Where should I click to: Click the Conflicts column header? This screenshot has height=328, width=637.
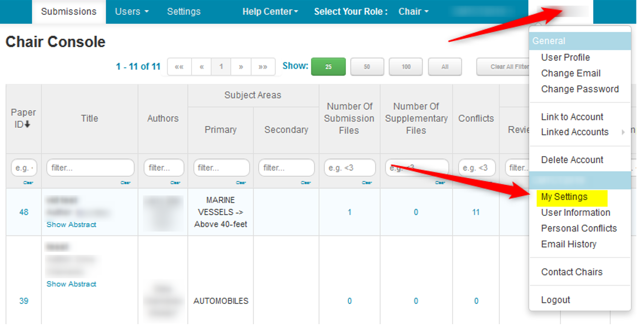476,118
